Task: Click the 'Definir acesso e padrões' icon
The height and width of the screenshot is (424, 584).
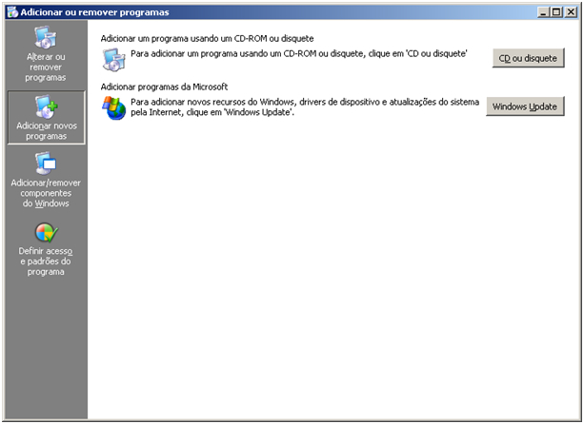Action: (46, 234)
